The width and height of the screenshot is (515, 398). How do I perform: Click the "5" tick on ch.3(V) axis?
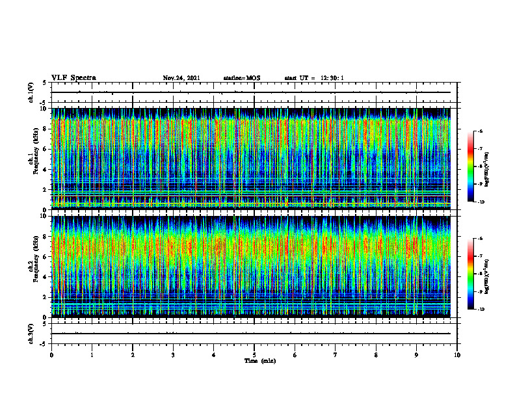click(44, 324)
